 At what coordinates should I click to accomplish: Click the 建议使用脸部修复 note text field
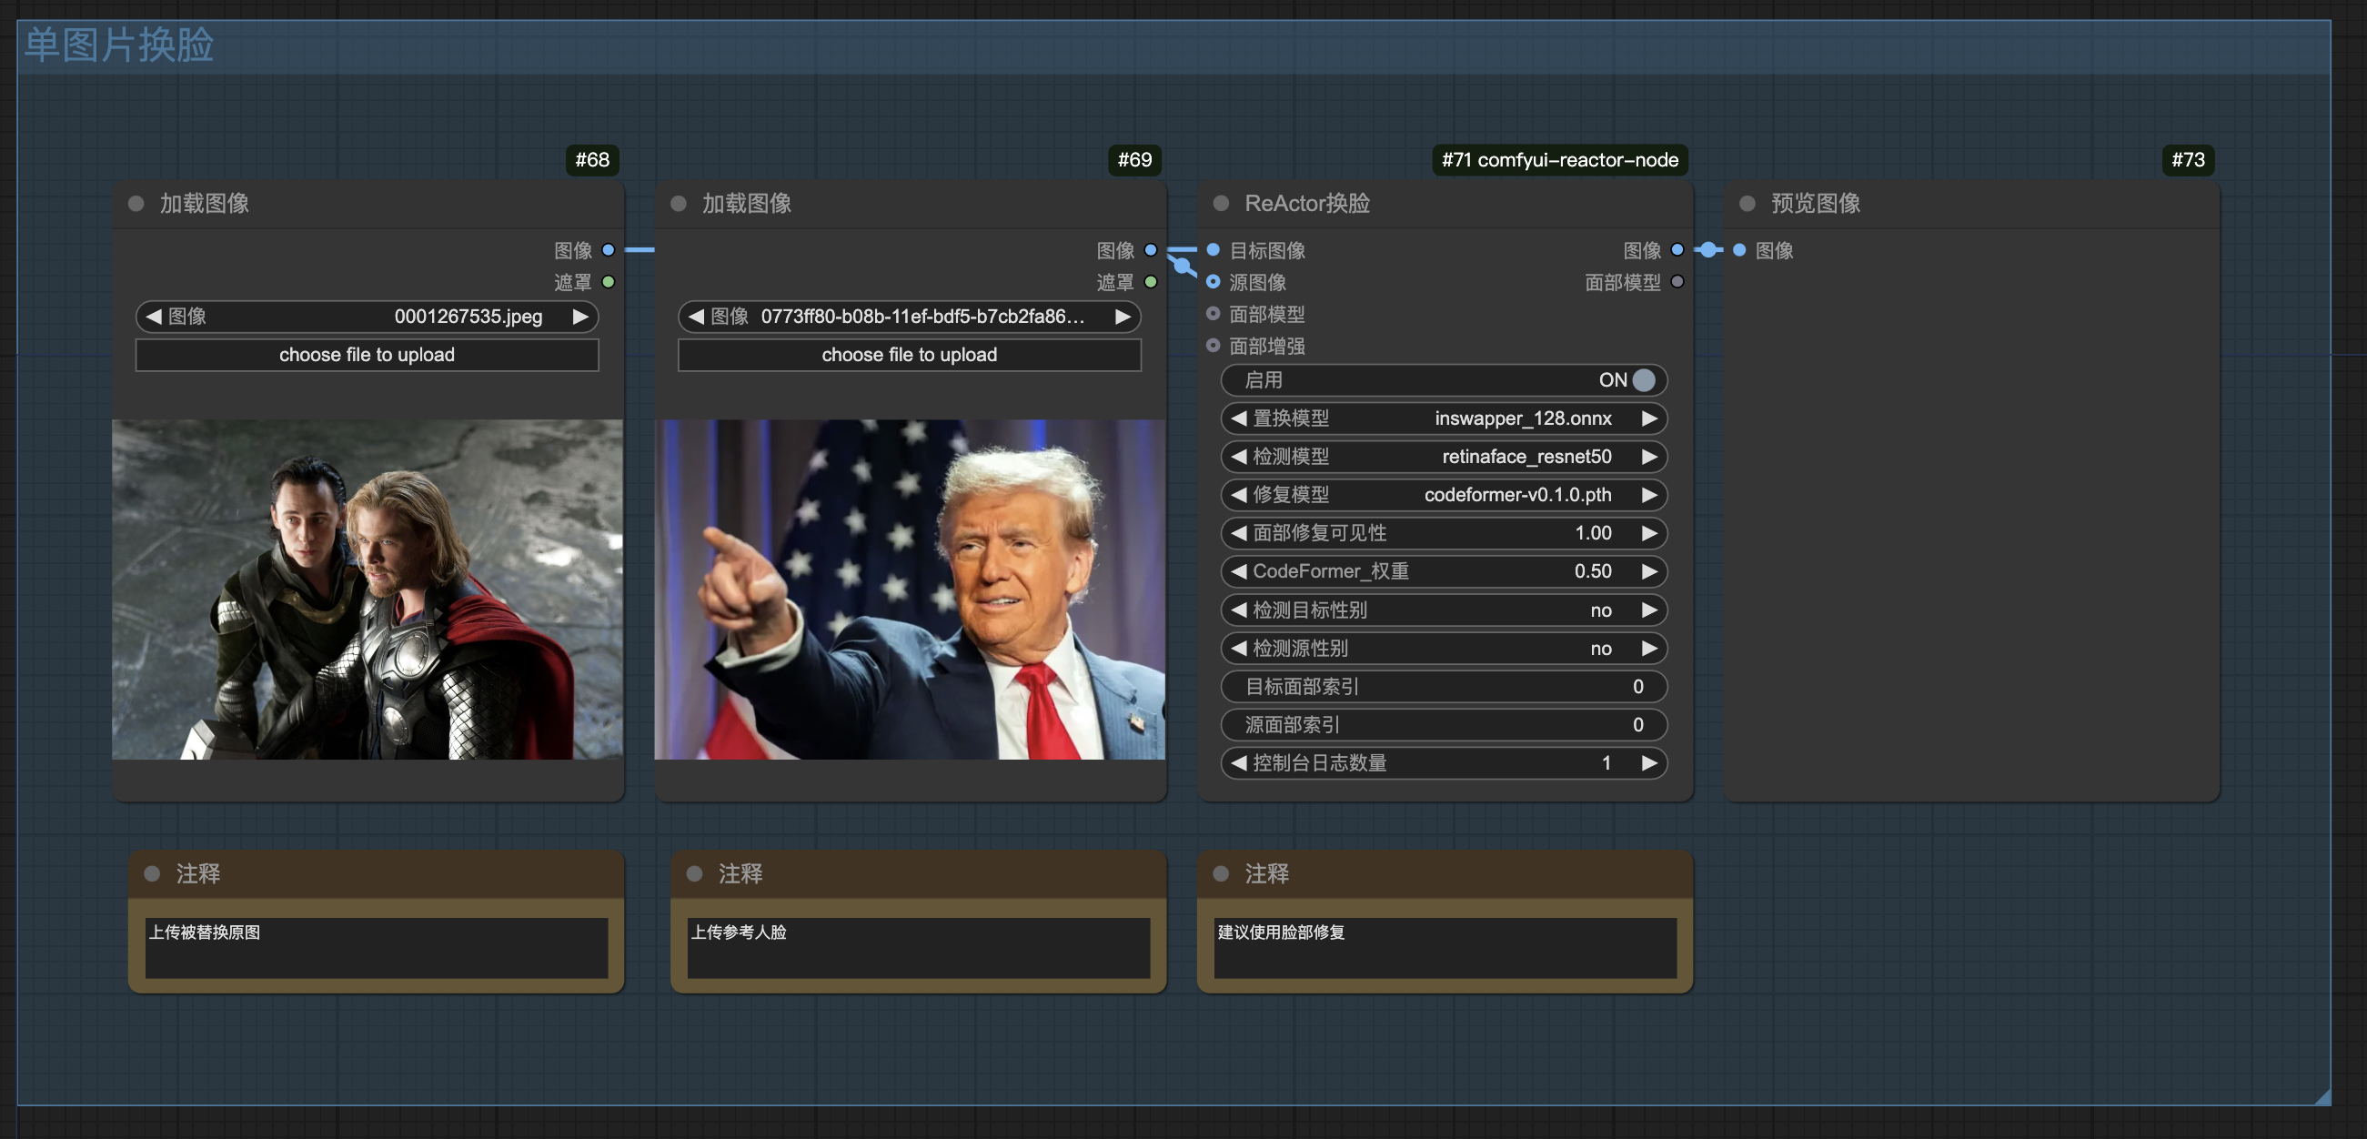(x=1445, y=947)
